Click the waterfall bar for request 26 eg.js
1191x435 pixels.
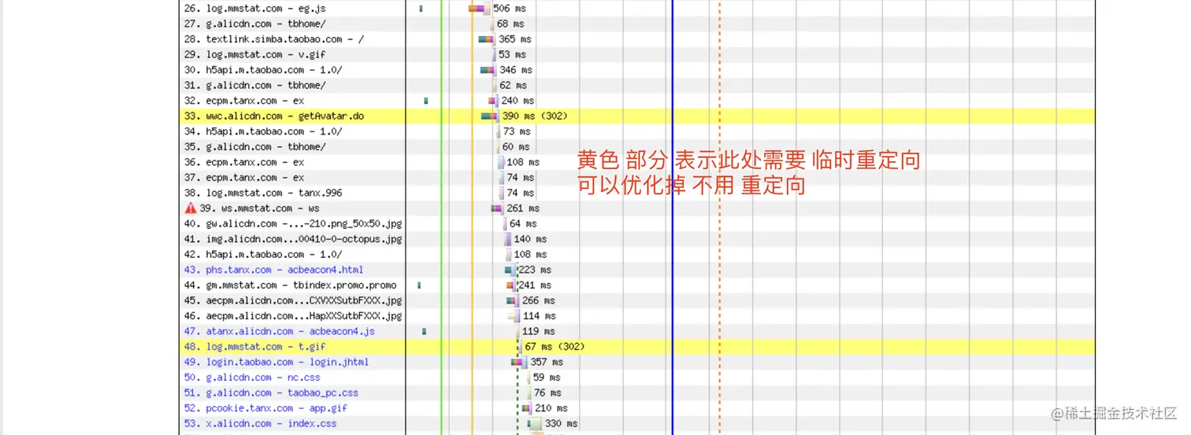coord(480,9)
